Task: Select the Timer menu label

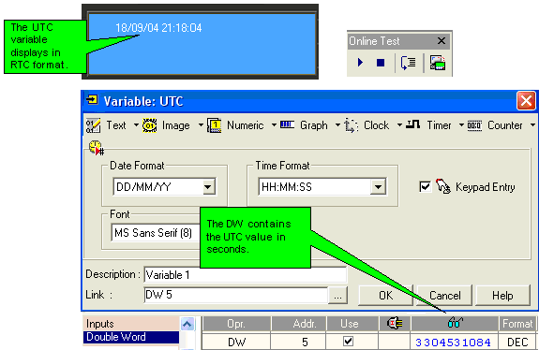Action: click(439, 125)
